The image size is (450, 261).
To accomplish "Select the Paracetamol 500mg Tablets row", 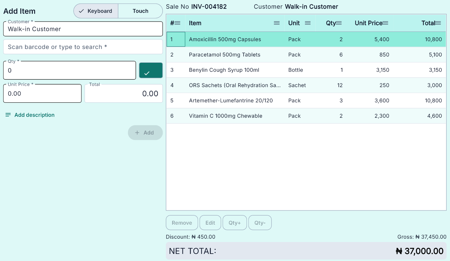I will 306,55.
